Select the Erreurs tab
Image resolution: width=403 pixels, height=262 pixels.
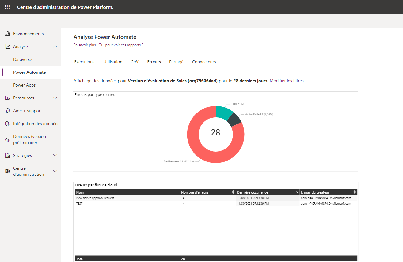pyautogui.click(x=154, y=62)
